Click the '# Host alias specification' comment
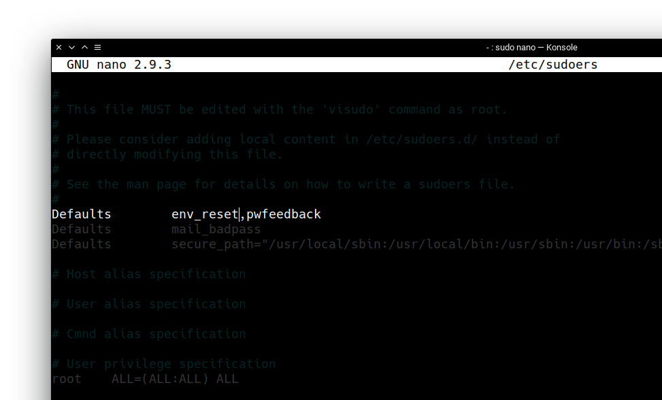Screen dimensions: 662x400 coord(148,273)
